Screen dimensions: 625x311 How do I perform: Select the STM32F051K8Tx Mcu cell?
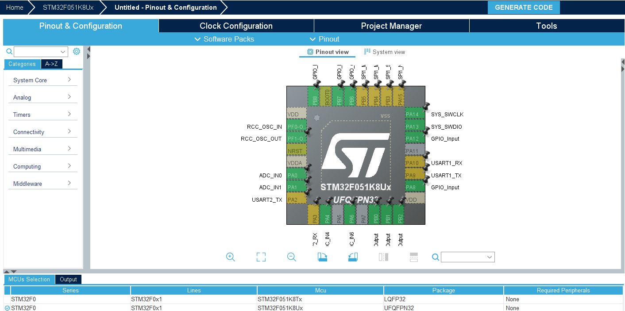(320, 299)
